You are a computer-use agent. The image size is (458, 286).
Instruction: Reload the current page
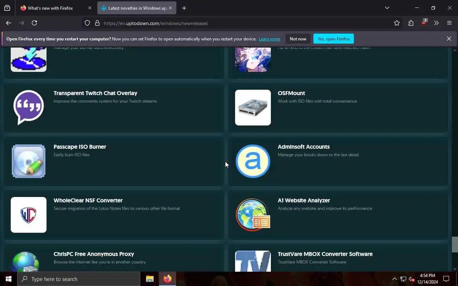pos(34,23)
